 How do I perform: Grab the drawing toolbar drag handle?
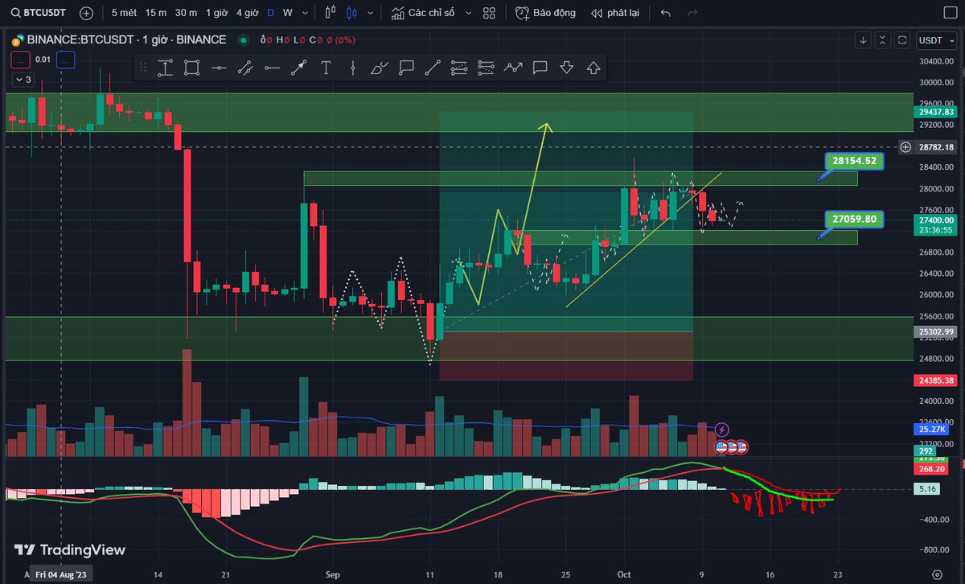click(143, 68)
